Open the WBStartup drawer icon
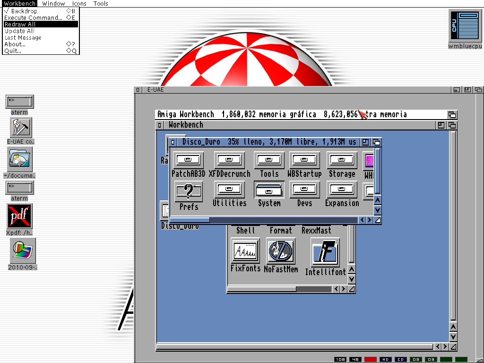This screenshot has width=484, height=363. [x=304, y=160]
